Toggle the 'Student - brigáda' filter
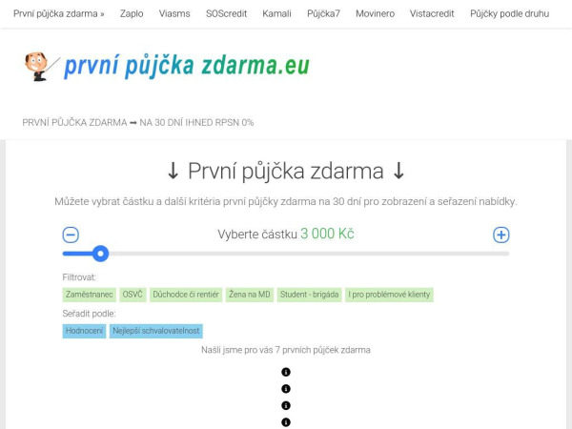The height and width of the screenshot is (429, 572). tap(309, 295)
